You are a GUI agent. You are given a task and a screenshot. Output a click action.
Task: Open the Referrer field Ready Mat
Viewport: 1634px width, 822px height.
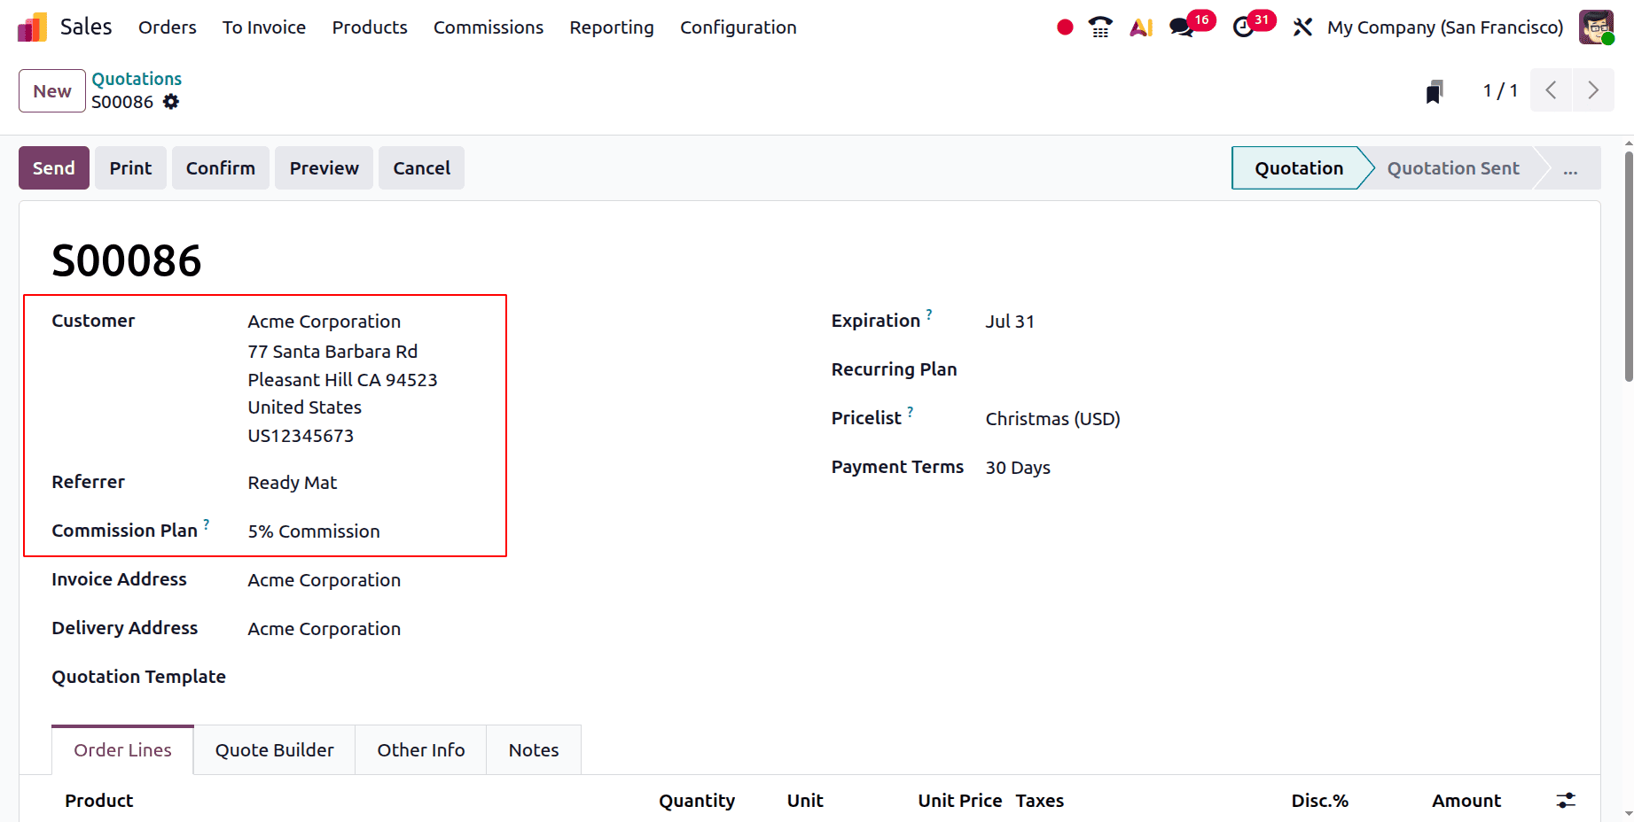click(293, 483)
